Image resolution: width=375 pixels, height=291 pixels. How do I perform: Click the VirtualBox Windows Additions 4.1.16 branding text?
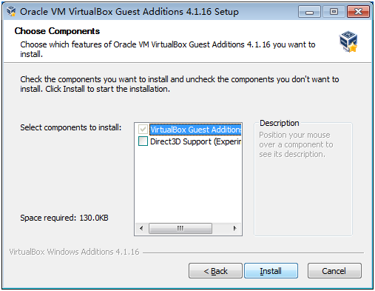[74, 252]
